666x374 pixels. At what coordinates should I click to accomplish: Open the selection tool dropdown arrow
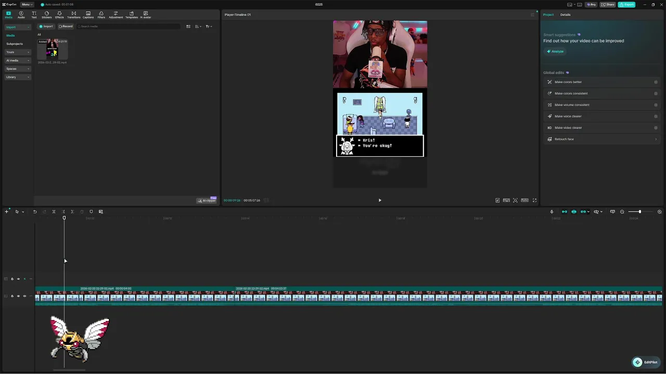tap(23, 211)
